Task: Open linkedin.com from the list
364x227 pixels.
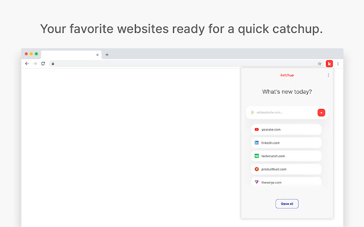Action: pos(286,143)
